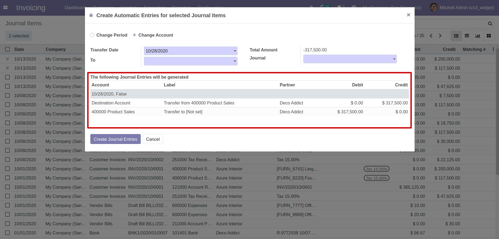Click the search magnifier icon
The width and height of the screenshot is (499, 239).
click(x=490, y=24)
